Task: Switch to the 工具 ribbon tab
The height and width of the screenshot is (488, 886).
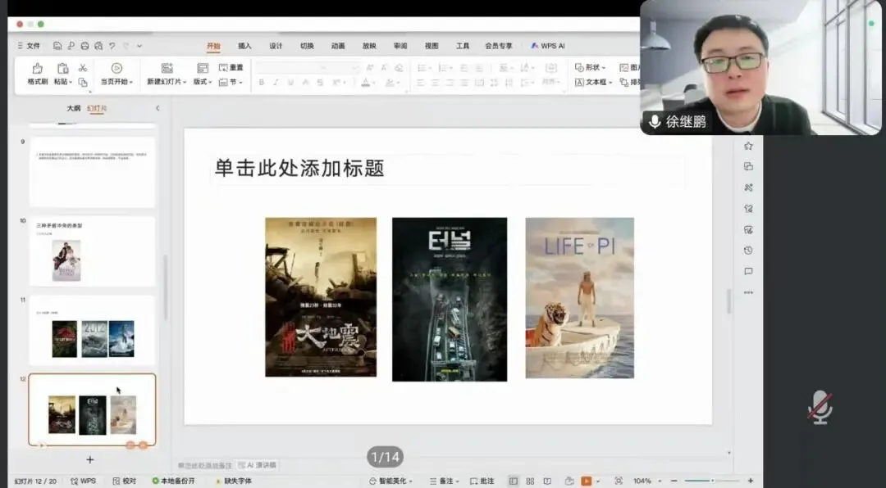Action: point(462,46)
